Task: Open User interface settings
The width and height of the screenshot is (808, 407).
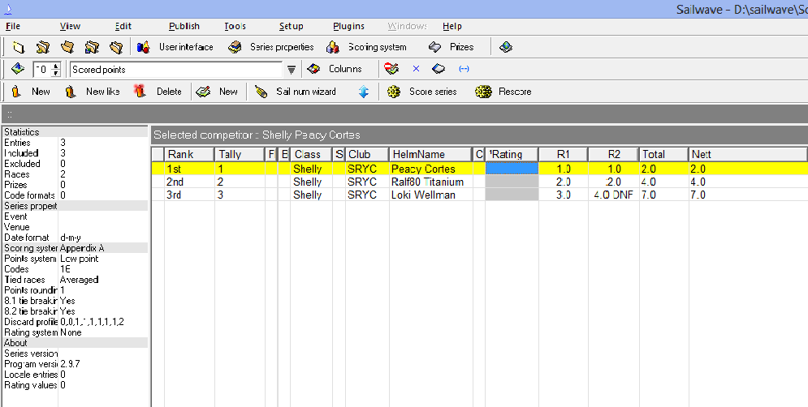Action: coord(176,47)
